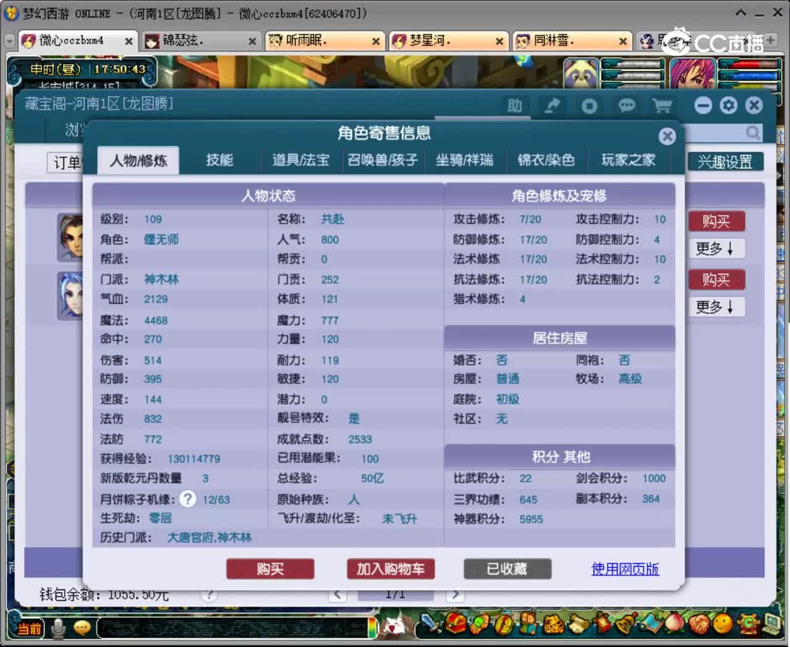Open the 道具/法宝 tab

click(x=301, y=160)
